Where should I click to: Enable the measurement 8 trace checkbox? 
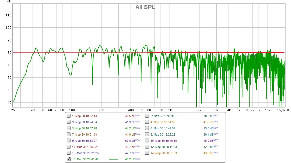pos(147,134)
